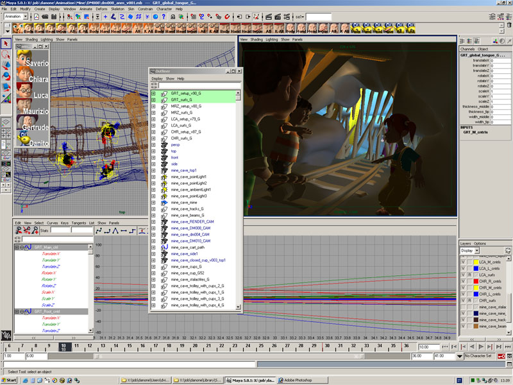
Task: Select Rotate Y under GRT_Main_ctl
Action: coord(49,279)
